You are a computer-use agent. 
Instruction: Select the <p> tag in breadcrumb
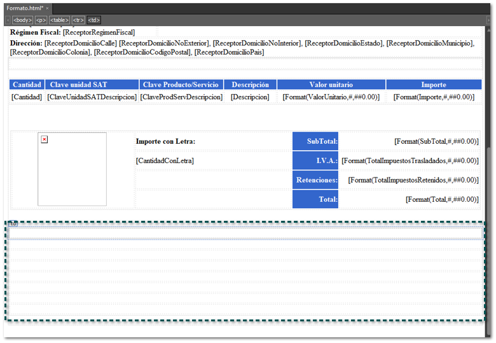click(x=41, y=20)
